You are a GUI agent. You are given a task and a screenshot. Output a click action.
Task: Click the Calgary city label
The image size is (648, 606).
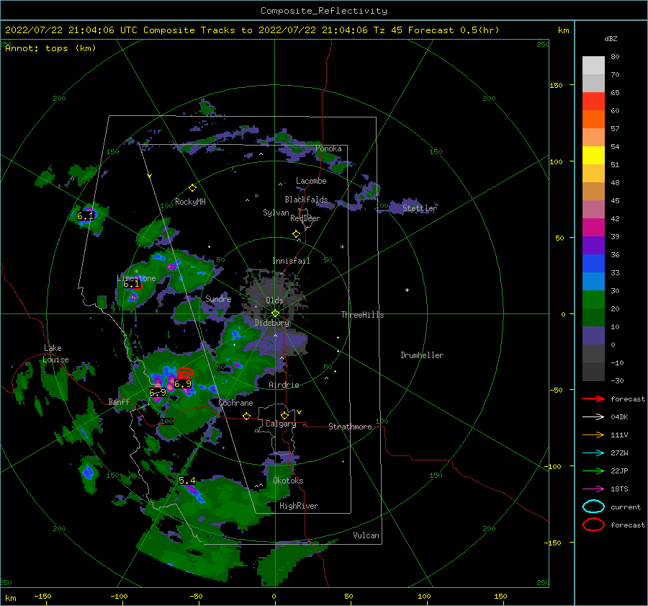pyautogui.click(x=281, y=424)
